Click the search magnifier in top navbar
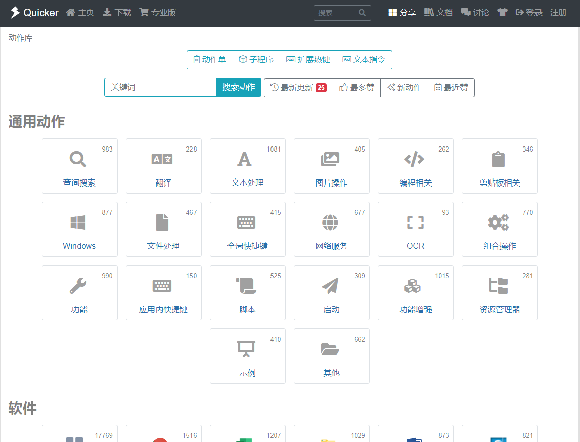The image size is (580, 442). point(362,13)
